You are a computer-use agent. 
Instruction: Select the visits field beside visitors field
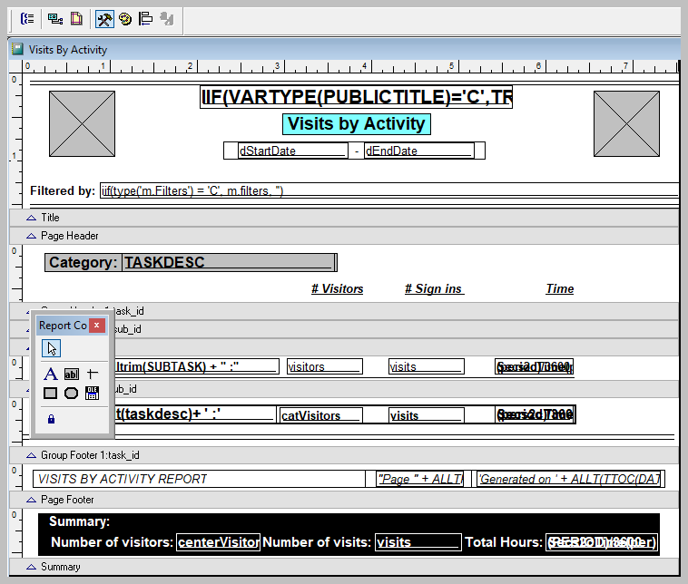tap(426, 366)
